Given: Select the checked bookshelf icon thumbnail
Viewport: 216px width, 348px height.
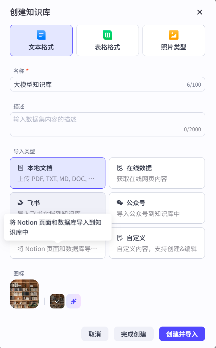Looking at the screenshot, I should 57,301.
